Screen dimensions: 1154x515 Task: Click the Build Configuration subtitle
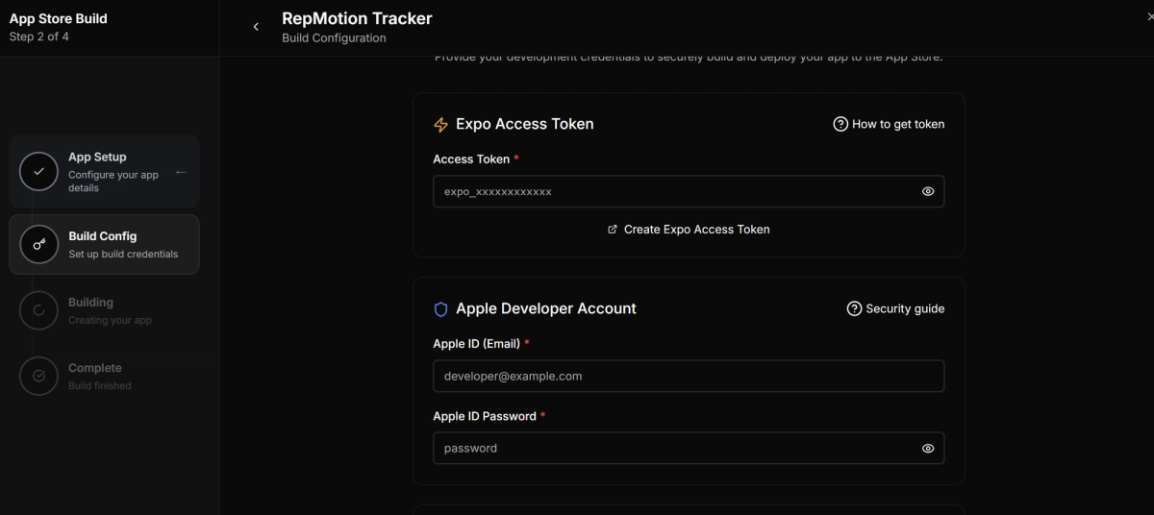[x=334, y=38]
